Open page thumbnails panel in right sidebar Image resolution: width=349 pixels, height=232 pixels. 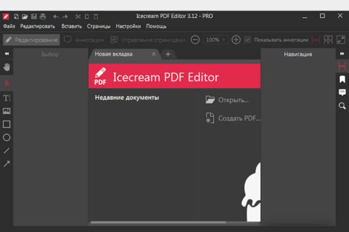tap(343, 66)
